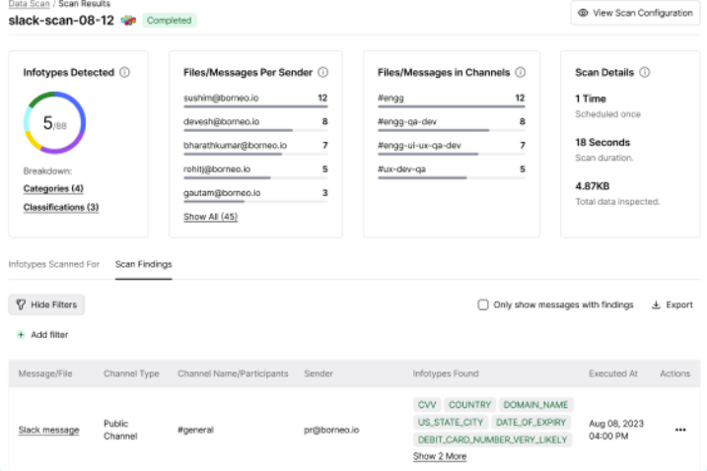This screenshot has height=471, width=707.
Task: Click the Data Scan breadcrumb link
Action: pos(29,4)
